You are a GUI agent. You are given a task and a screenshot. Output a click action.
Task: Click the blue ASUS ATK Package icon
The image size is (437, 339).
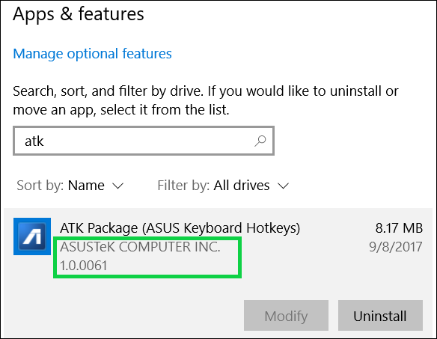click(32, 236)
